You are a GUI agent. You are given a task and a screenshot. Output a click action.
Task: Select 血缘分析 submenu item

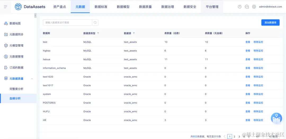[x=18, y=98]
